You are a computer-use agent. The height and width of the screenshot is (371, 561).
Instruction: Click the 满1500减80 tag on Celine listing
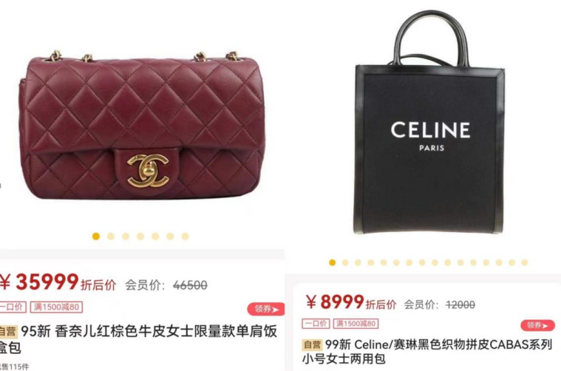(356, 324)
